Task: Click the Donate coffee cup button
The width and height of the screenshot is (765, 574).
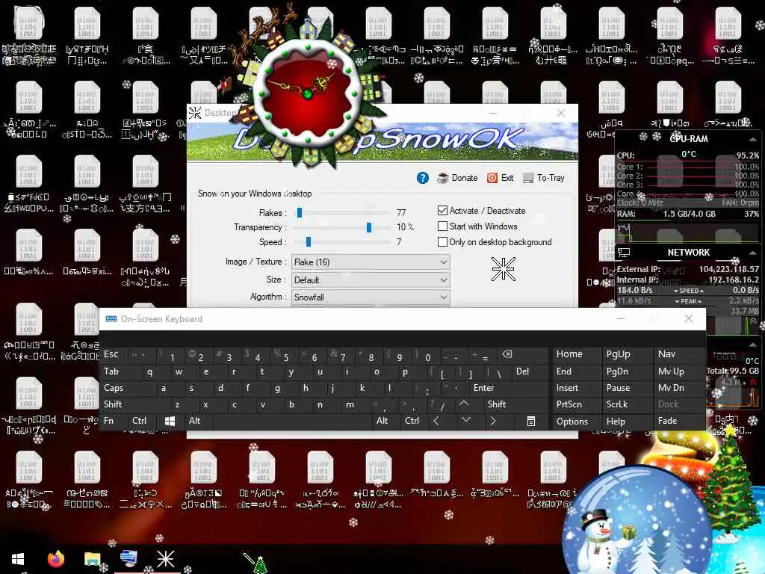Action: (458, 178)
